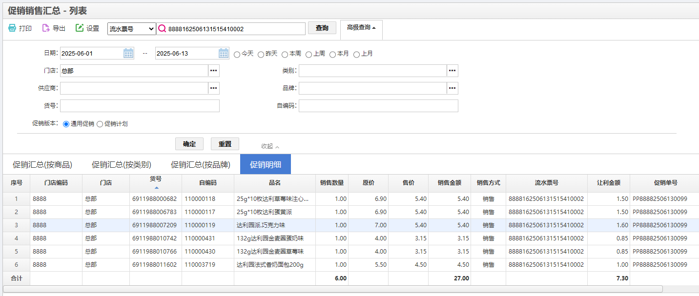The height and width of the screenshot is (296, 699).
Task: Click 收起 to collapse filters
Action: pos(270,146)
